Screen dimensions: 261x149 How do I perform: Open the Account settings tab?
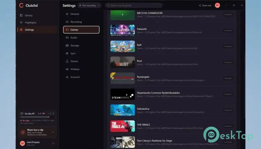[81, 77]
